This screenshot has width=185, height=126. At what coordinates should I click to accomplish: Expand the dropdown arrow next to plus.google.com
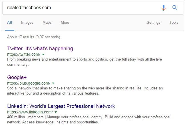point(53,83)
